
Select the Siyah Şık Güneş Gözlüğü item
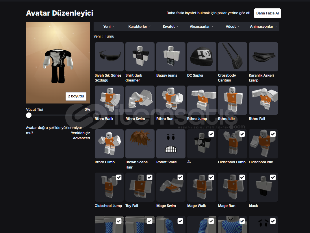coord(109,57)
